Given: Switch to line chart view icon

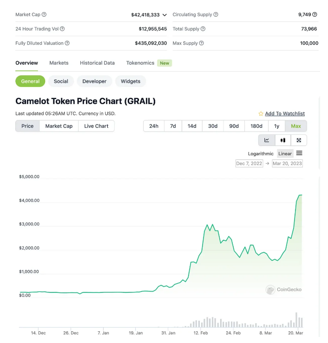Looking at the screenshot, I should [x=267, y=140].
